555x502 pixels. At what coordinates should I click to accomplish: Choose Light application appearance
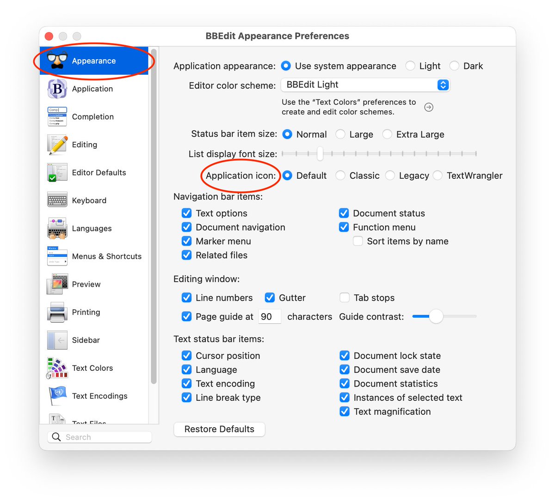(410, 66)
